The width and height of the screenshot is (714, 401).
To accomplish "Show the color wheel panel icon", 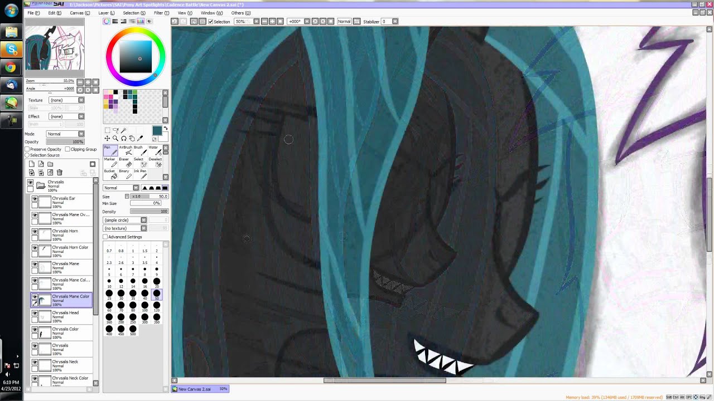I will (107, 21).
